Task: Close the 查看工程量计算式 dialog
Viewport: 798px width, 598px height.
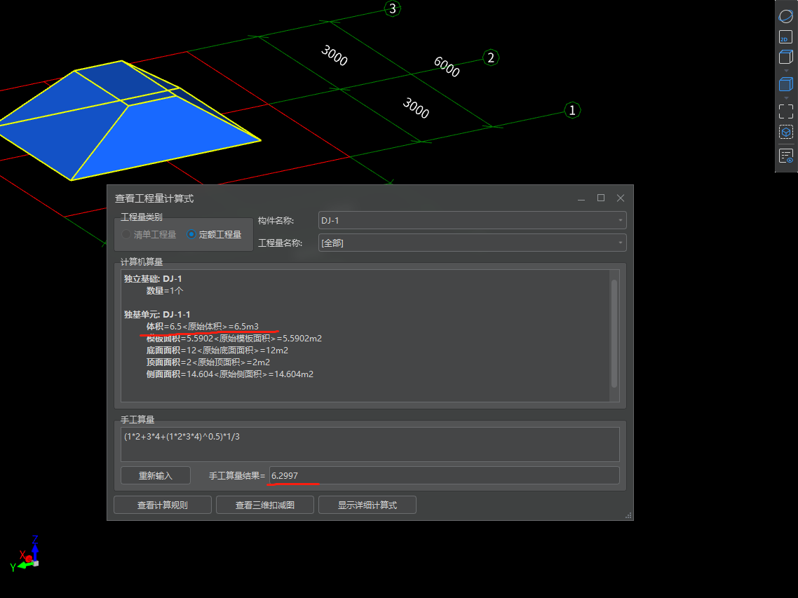Action: click(x=621, y=198)
